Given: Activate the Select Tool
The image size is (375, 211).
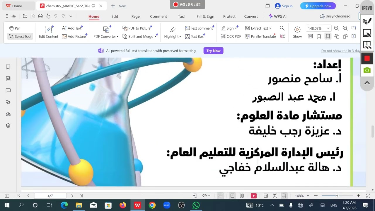Looking at the screenshot, I should click(x=20, y=36).
